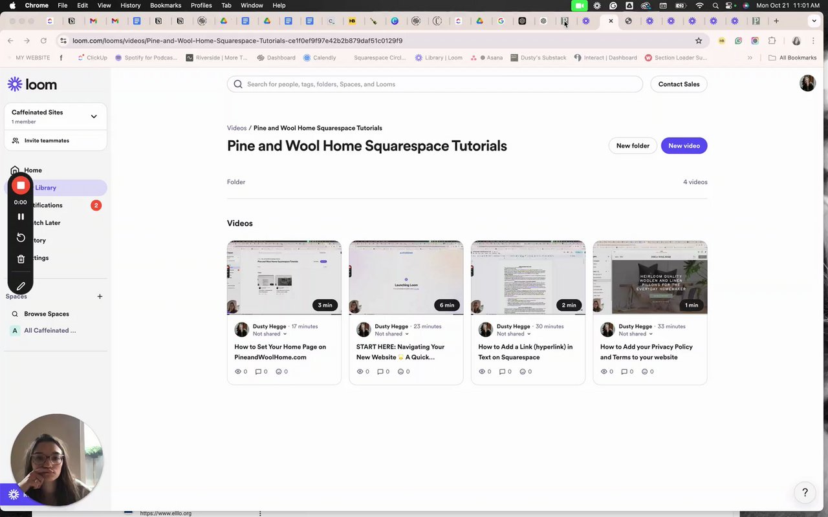Open the red notifications badge
This screenshot has width=828, height=517.
pos(96,206)
